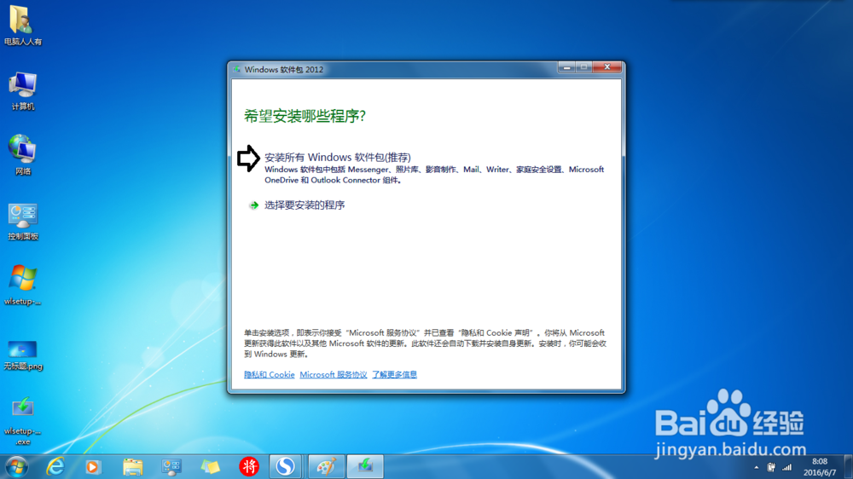Click the 希望安装哪些程序? heading
The width and height of the screenshot is (853, 479).
pos(305,116)
